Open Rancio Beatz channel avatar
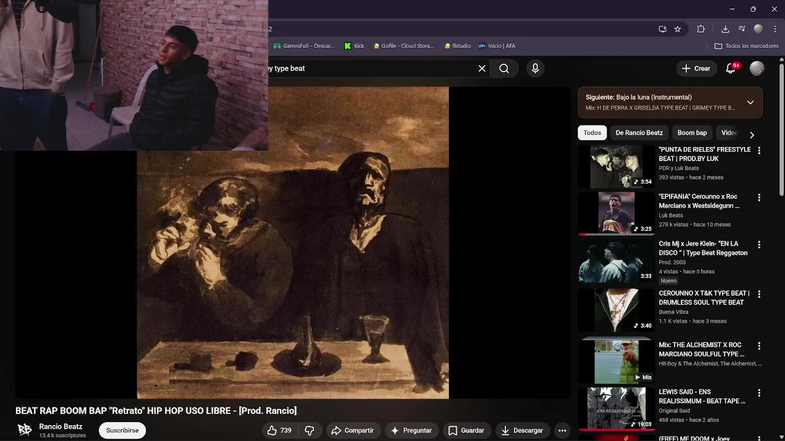785x441 pixels. tap(25, 430)
